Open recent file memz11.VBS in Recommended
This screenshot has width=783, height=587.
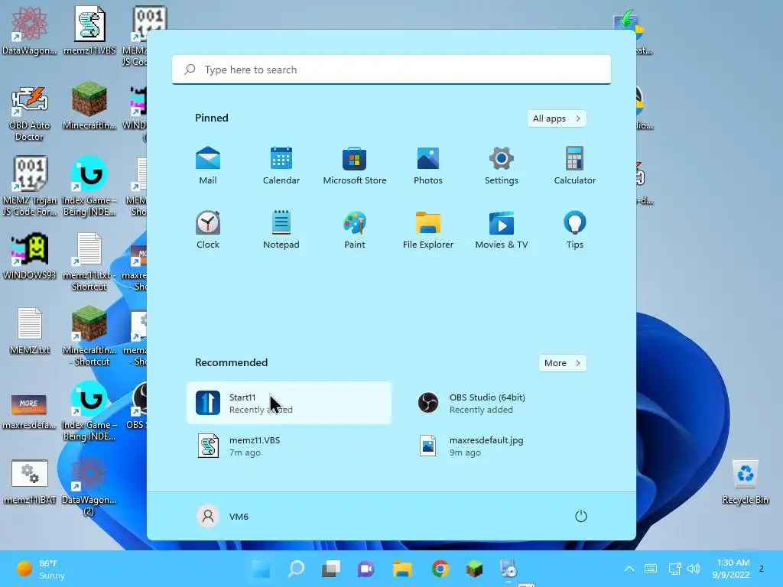pos(289,446)
